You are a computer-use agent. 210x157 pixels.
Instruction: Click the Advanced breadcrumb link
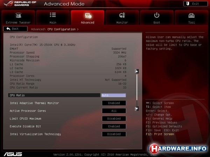[x=38, y=29]
